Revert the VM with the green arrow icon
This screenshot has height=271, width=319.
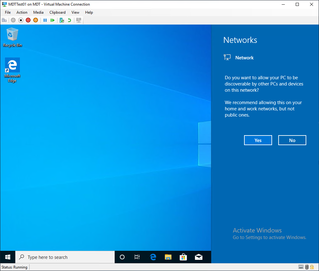(69, 20)
